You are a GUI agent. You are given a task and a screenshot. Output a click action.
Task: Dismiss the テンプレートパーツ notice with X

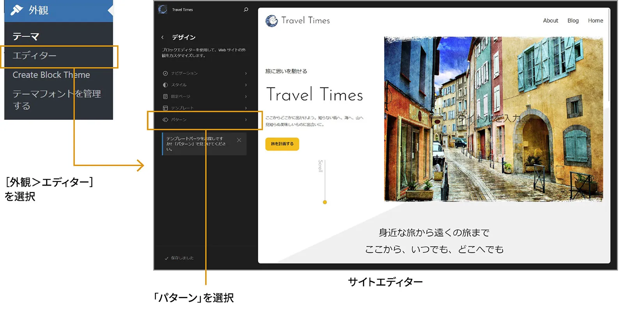click(x=239, y=140)
